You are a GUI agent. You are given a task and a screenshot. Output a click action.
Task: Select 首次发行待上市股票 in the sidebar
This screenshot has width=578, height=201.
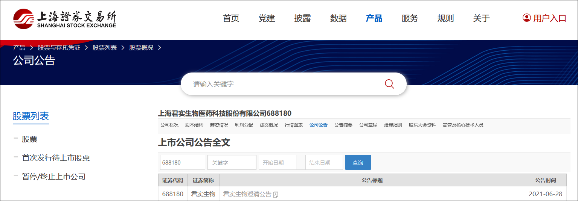56,158
